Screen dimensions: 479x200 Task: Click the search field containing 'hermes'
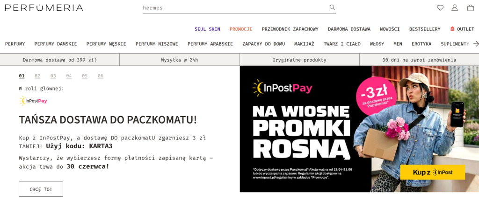[234, 7]
